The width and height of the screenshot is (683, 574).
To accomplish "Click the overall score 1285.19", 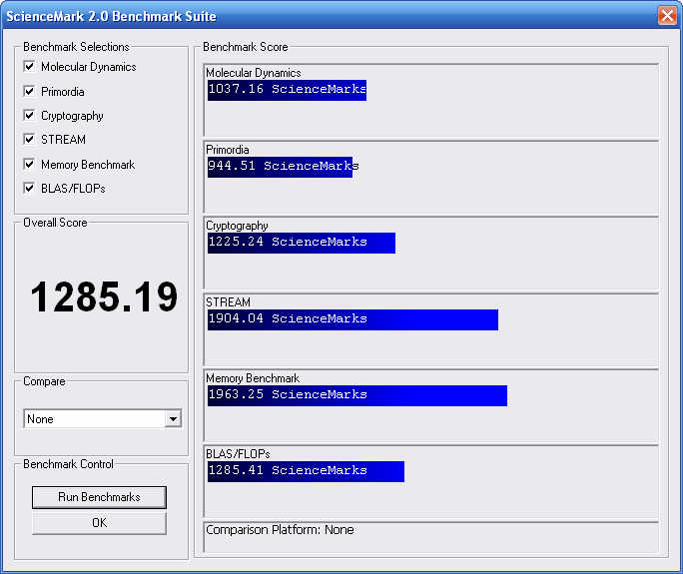I will click(104, 297).
